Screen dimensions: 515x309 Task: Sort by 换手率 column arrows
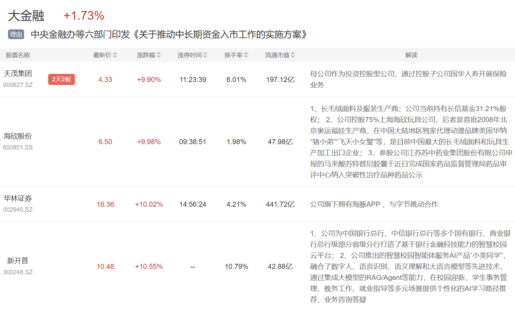(x=246, y=55)
